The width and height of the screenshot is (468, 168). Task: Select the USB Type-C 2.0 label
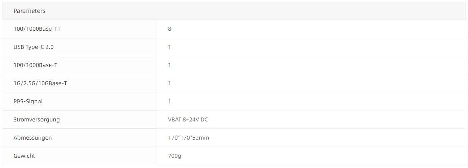33,47
